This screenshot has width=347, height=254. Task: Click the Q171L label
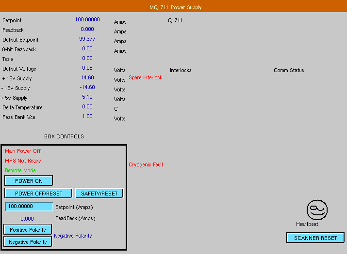click(176, 20)
